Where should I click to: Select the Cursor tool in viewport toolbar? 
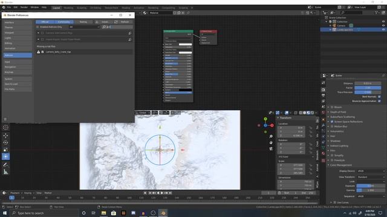pyautogui.click(x=5, y=127)
